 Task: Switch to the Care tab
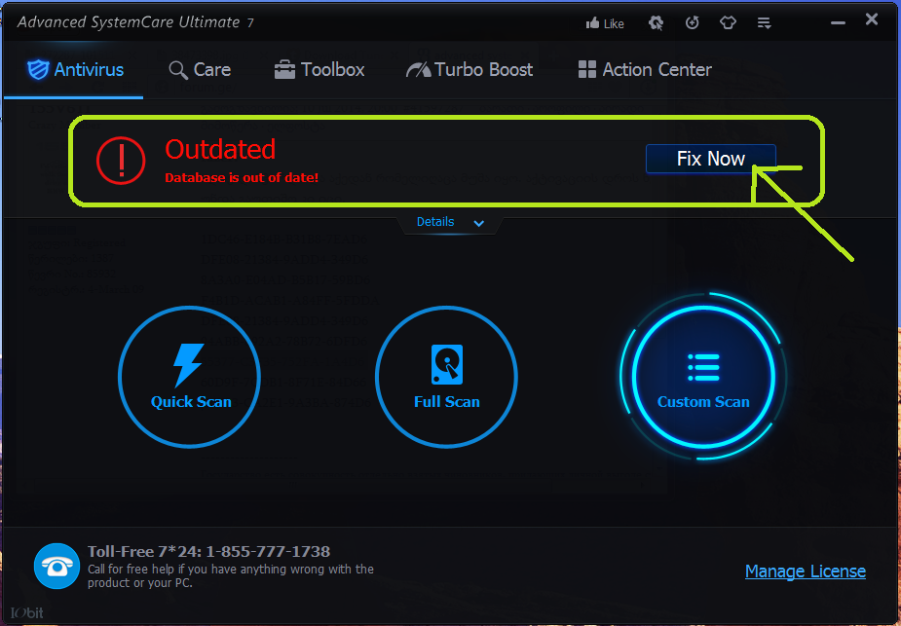(x=200, y=70)
